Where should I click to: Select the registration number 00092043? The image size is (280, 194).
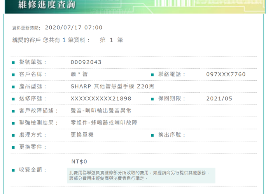86,62
